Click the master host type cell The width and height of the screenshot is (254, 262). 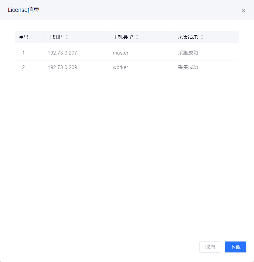click(x=121, y=53)
